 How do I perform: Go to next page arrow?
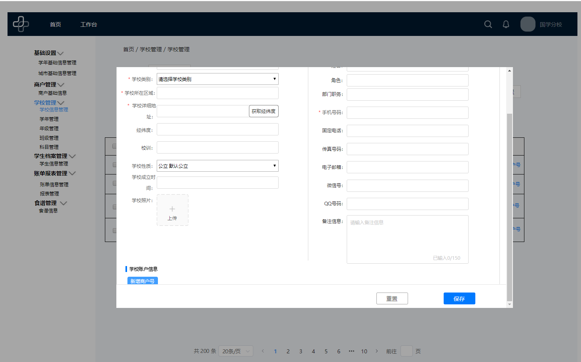[377, 351]
